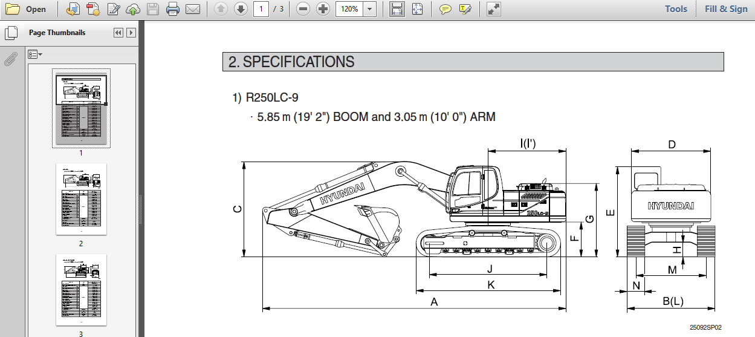Screen dimensions: 755x337
Task: Select page 2 thumbnail
Action: (81, 199)
